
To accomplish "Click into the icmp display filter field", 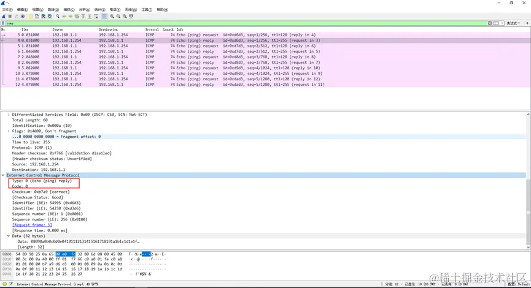I will 246,23.
